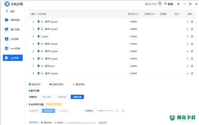Viewport: 199px width, 125px height.
Task: Click the 文件名称 column header
Action: coord(42,14)
